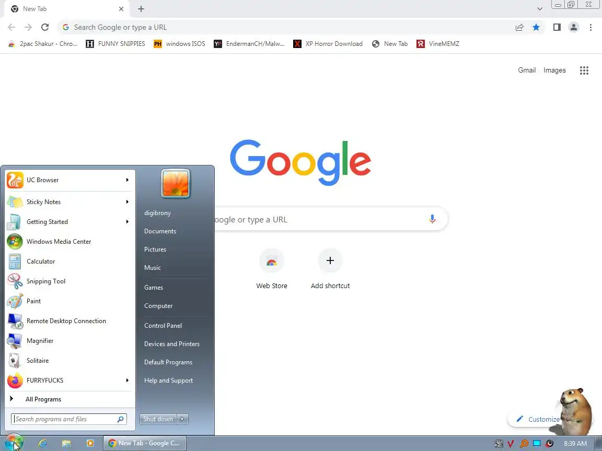Open the Gmail link
The image size is (602, 451).
click(527, 70)
